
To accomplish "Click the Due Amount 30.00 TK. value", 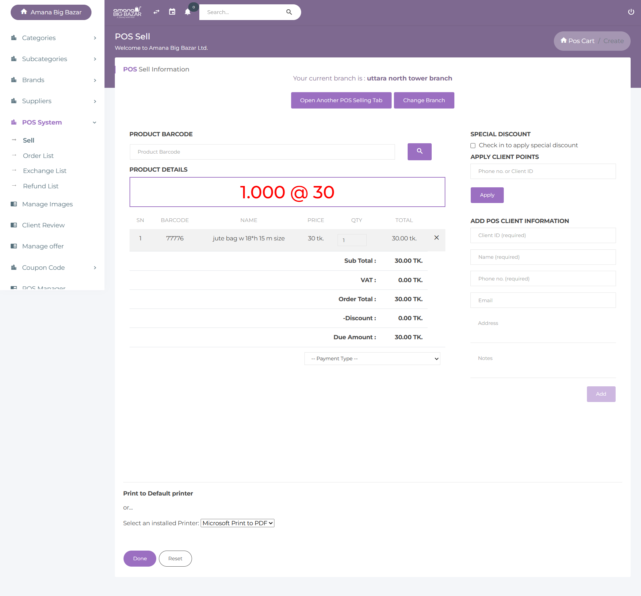I will (x=409, y=337).
